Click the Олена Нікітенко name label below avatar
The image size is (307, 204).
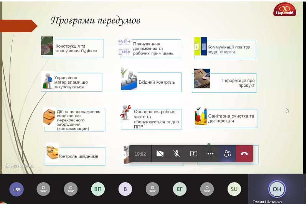point(267,202)
